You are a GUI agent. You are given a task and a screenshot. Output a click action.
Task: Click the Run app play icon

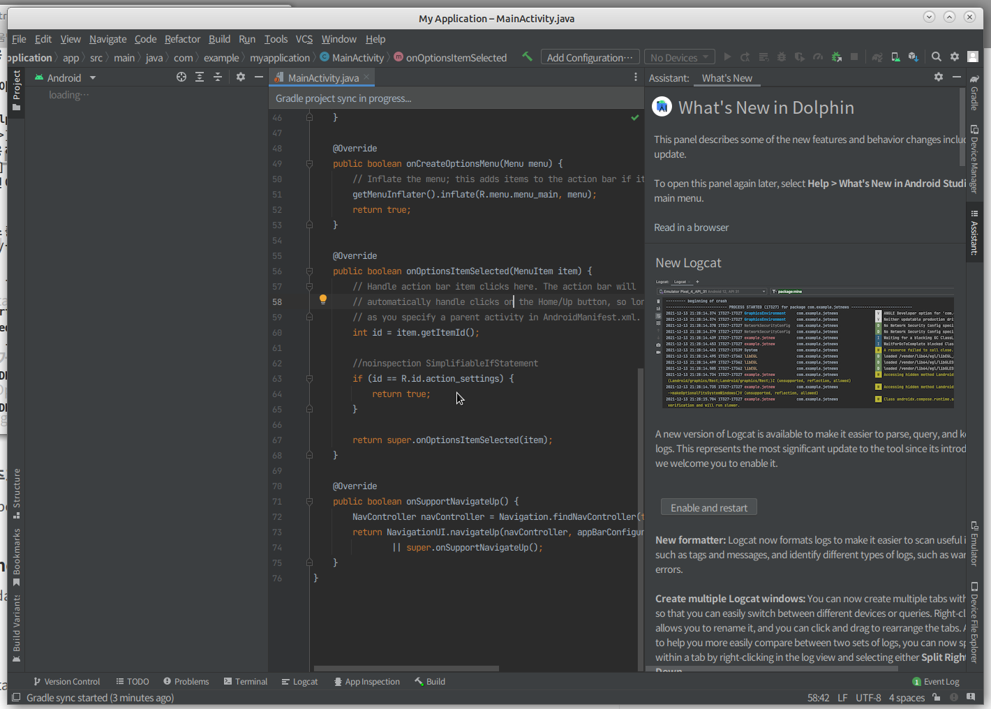727,57
